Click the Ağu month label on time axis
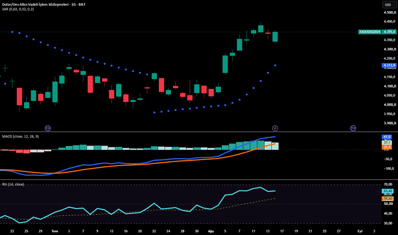 pos(211,231)
